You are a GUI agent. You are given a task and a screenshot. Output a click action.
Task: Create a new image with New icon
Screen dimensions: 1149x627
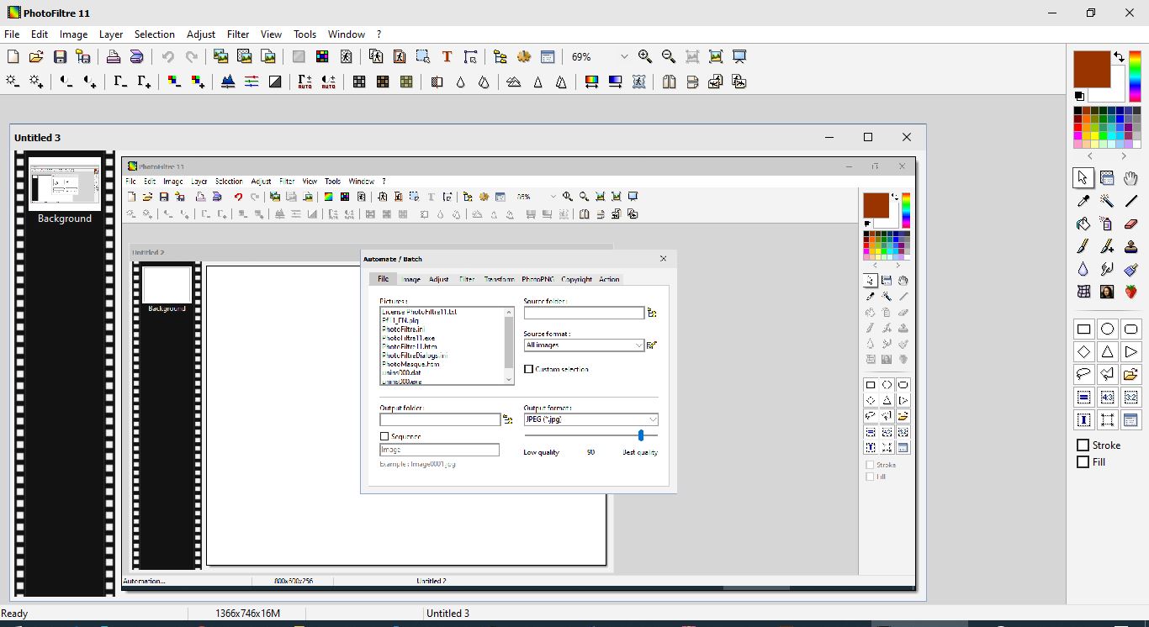pyautogui.click(x=13, y=56)
